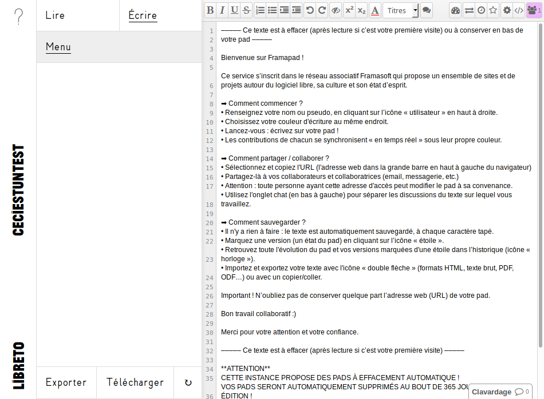Screen dimensions: 544x399
Task: Click the line 'Bon travail collaboratif :)'
Action: coord(258,314)
